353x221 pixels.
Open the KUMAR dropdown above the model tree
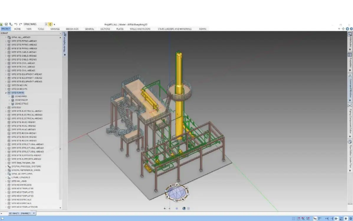click(x=60, y=33)
